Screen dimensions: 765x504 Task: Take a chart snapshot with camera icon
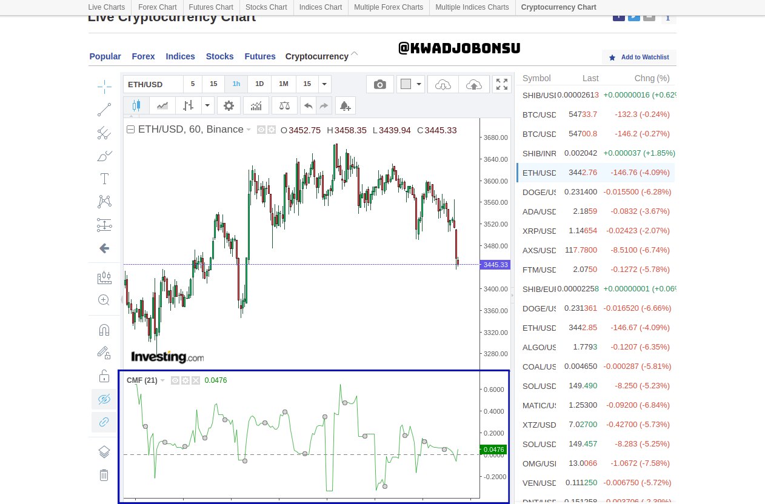(380, 84)
